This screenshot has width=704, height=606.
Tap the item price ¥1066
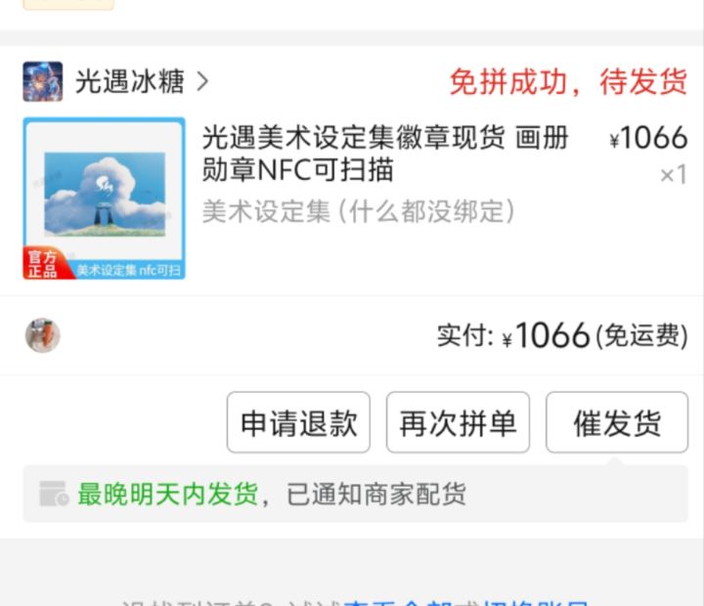click(x=648, y=138)
